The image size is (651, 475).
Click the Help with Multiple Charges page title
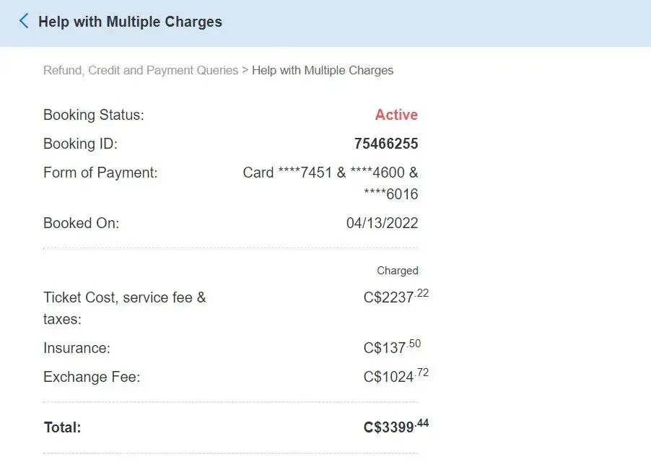[x=130, y=22]
